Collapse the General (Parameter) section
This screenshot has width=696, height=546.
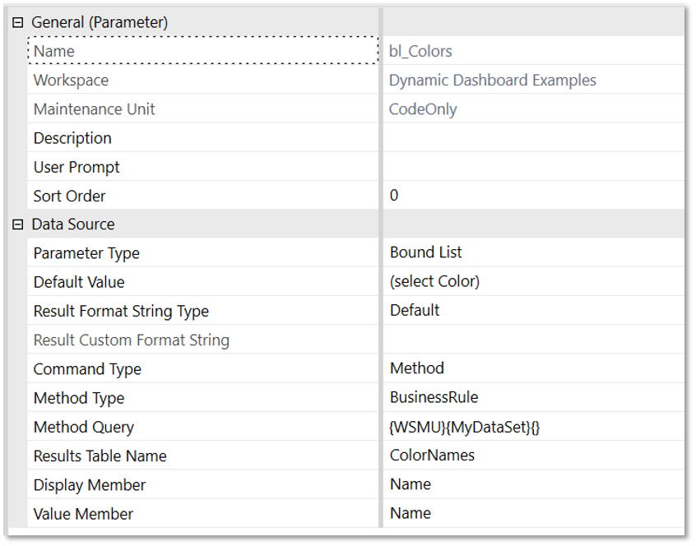(17, 22)
